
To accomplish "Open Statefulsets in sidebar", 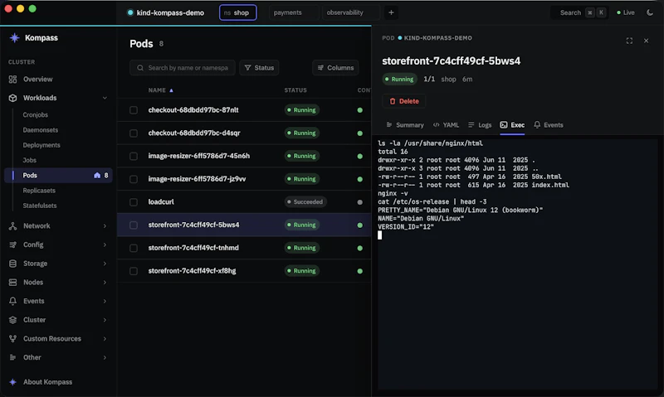I will pos(40,206).
